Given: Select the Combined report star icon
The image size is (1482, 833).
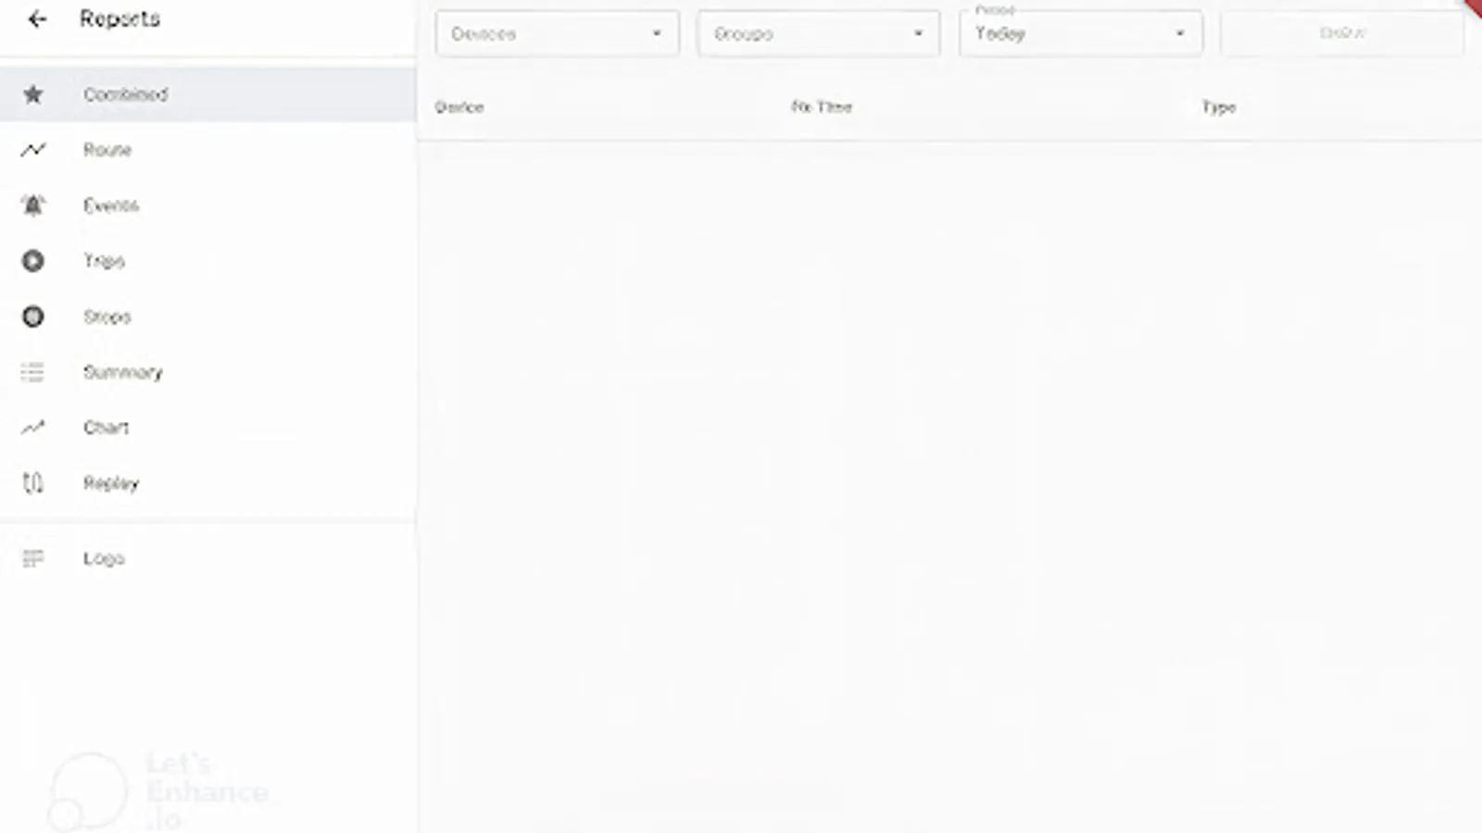Looking at the screenshot, I should pyautogui.click(x=33, y=93).
